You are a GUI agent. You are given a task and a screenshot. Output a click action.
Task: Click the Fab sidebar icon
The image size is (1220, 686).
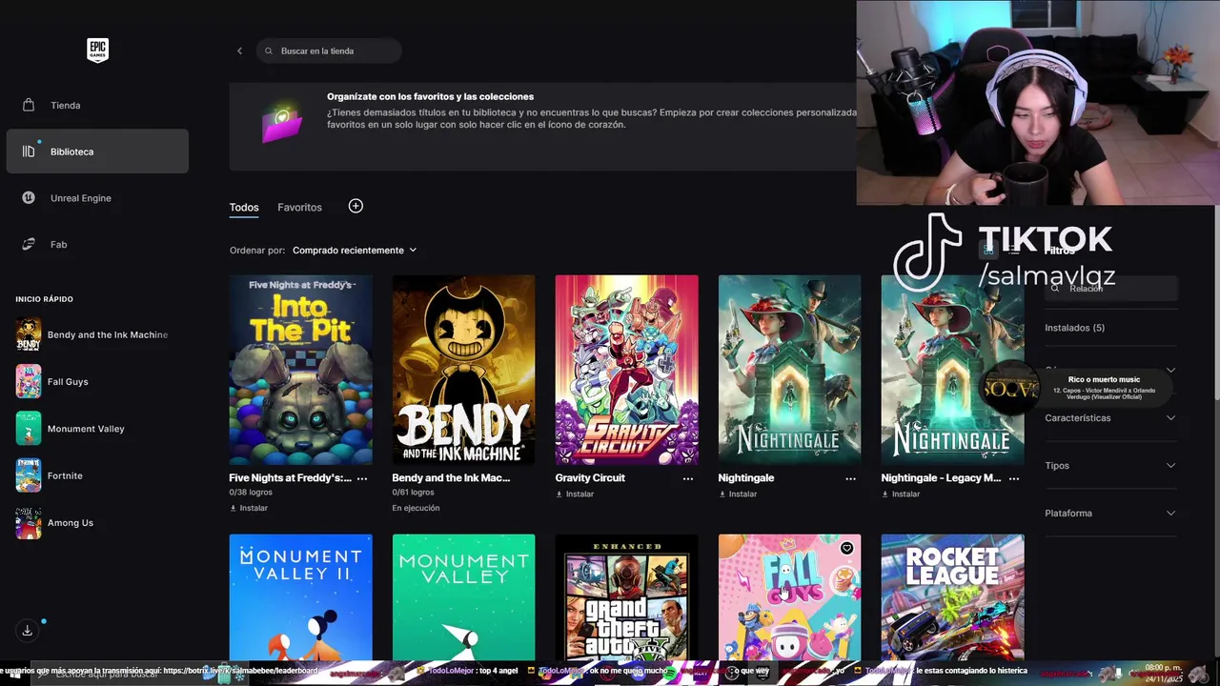coord(29,245)
